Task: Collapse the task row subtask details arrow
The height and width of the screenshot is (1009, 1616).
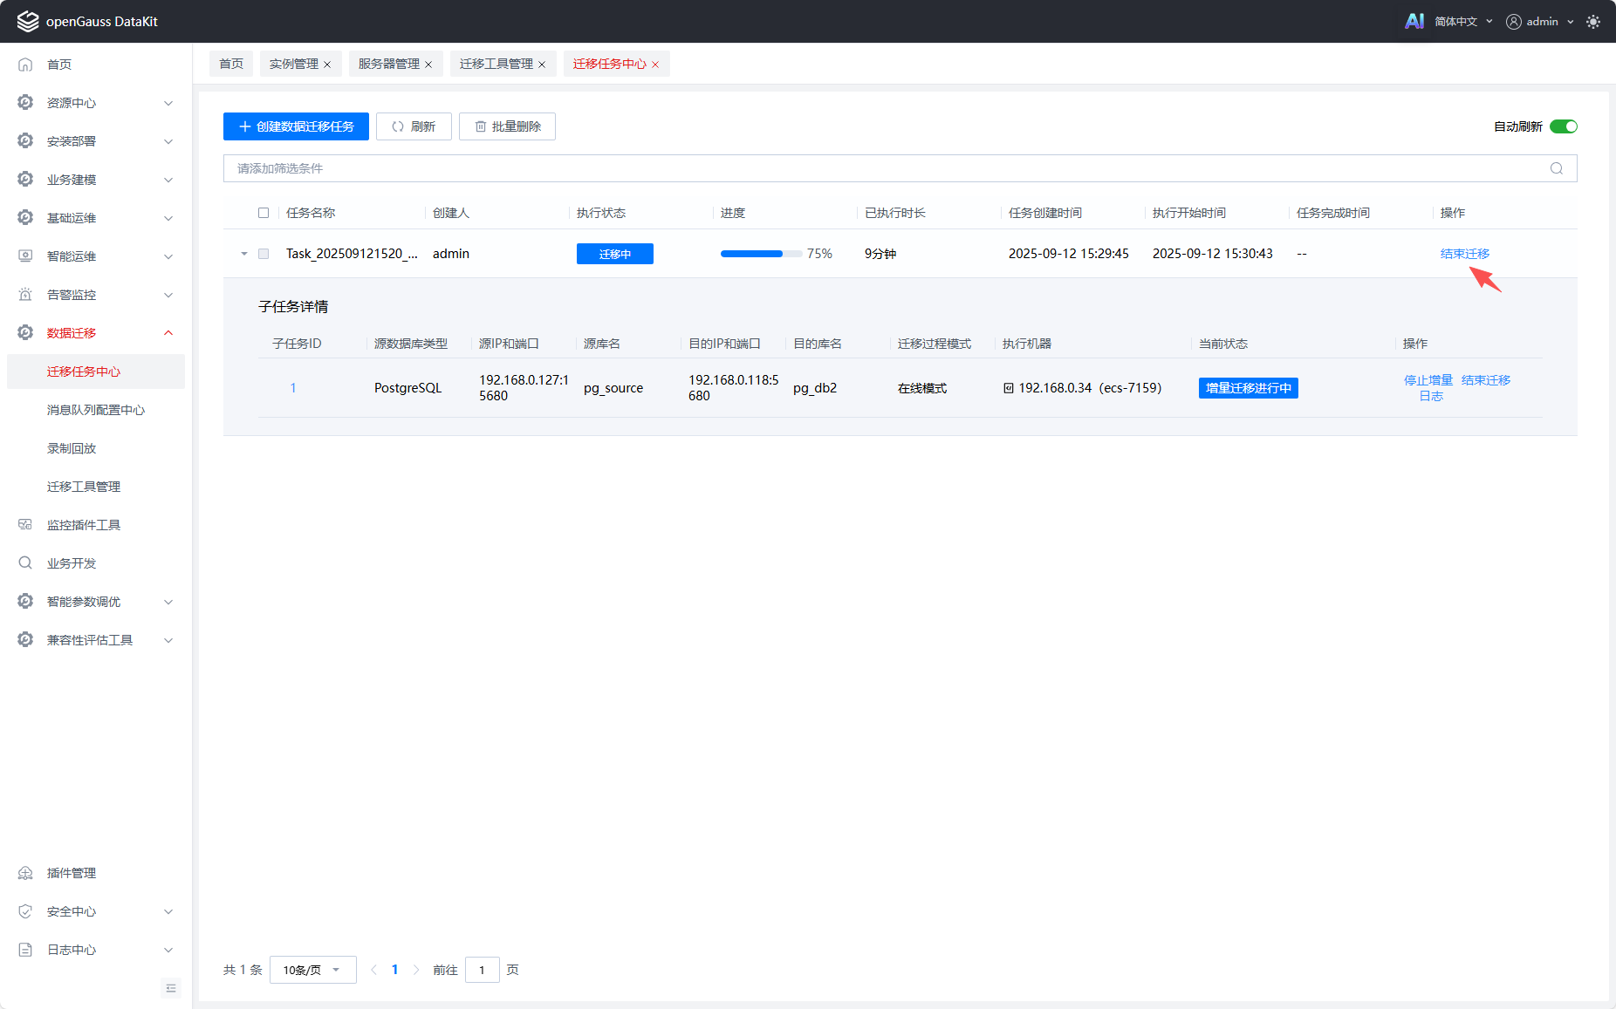Action: click(x=244, y=254)
